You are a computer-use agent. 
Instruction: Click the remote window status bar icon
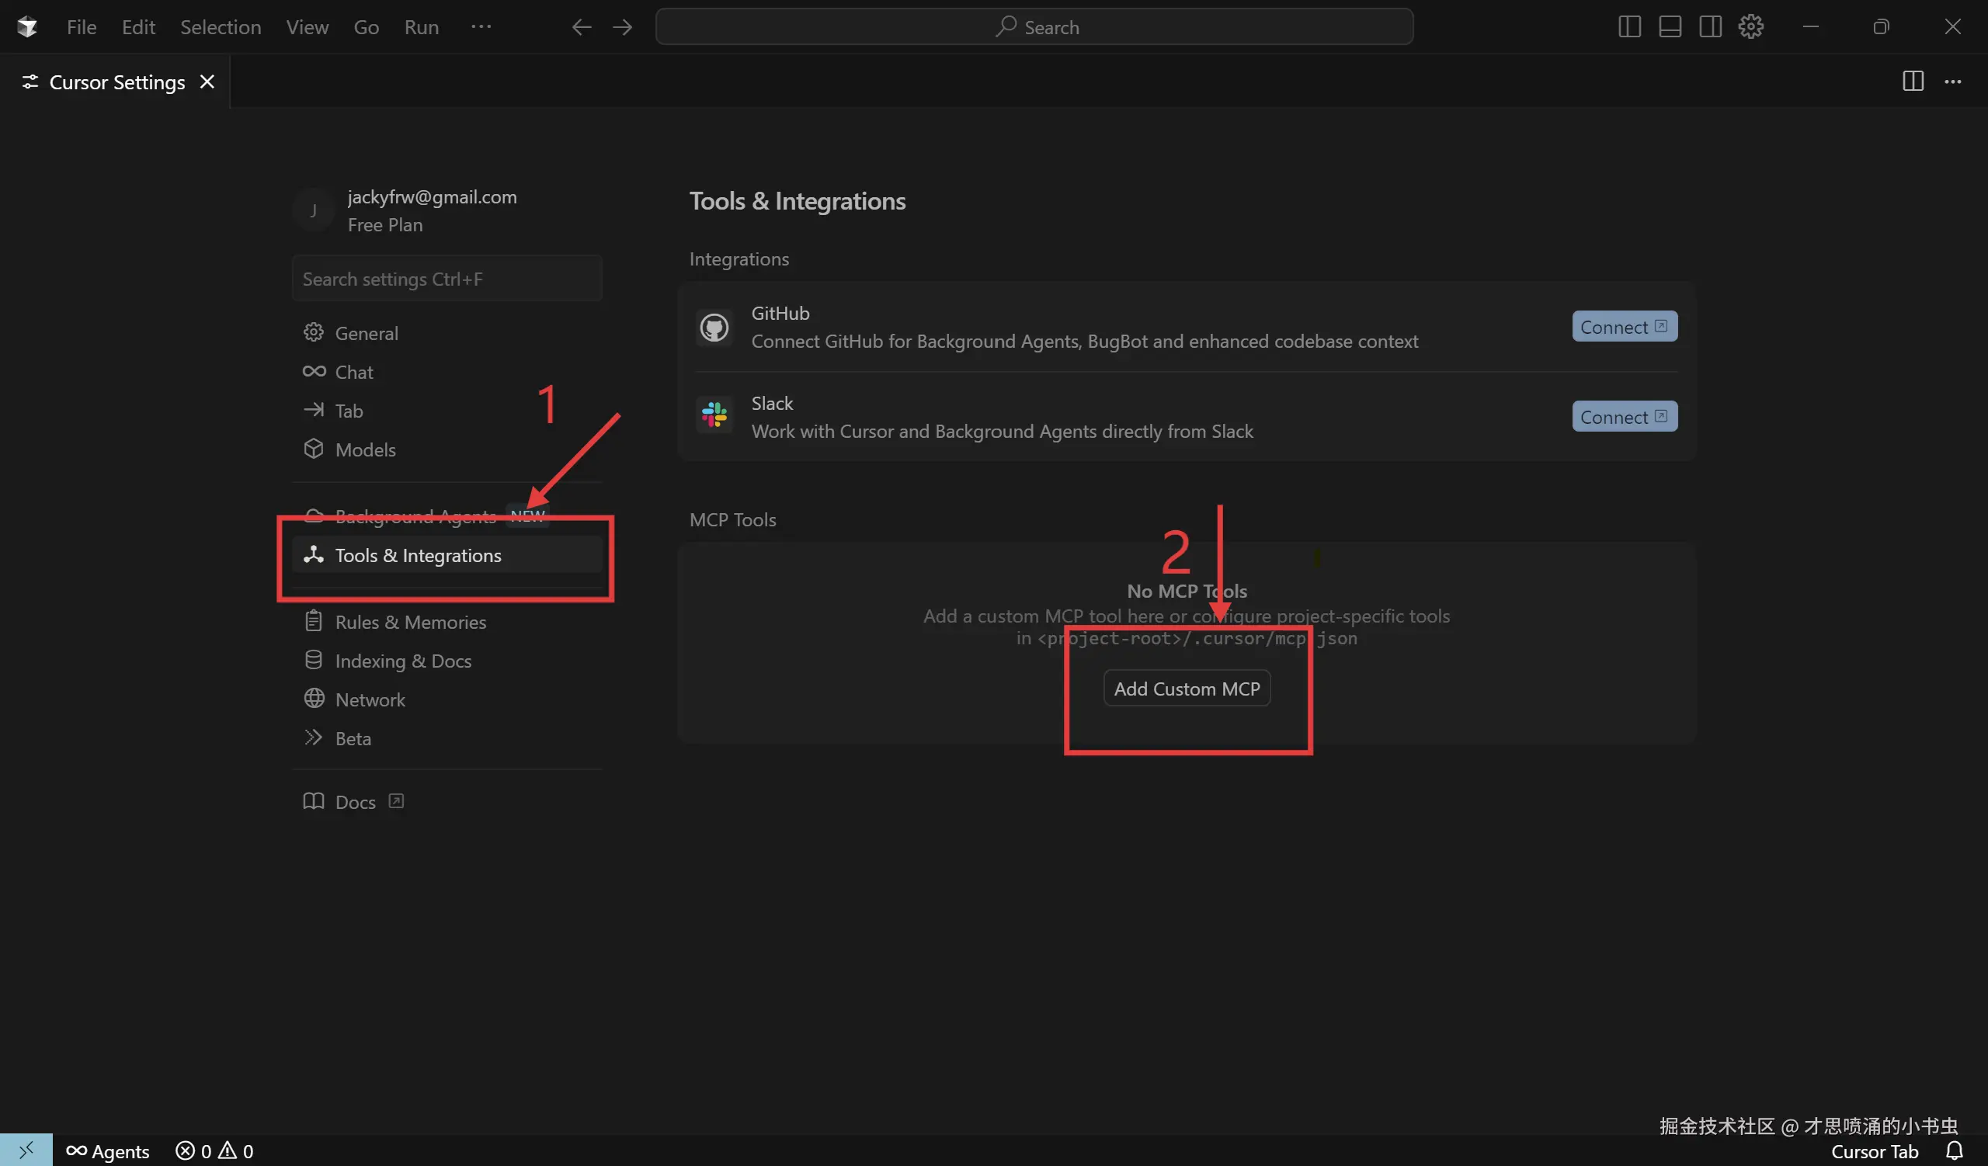pyautogui.click(x=26, y=1150)
